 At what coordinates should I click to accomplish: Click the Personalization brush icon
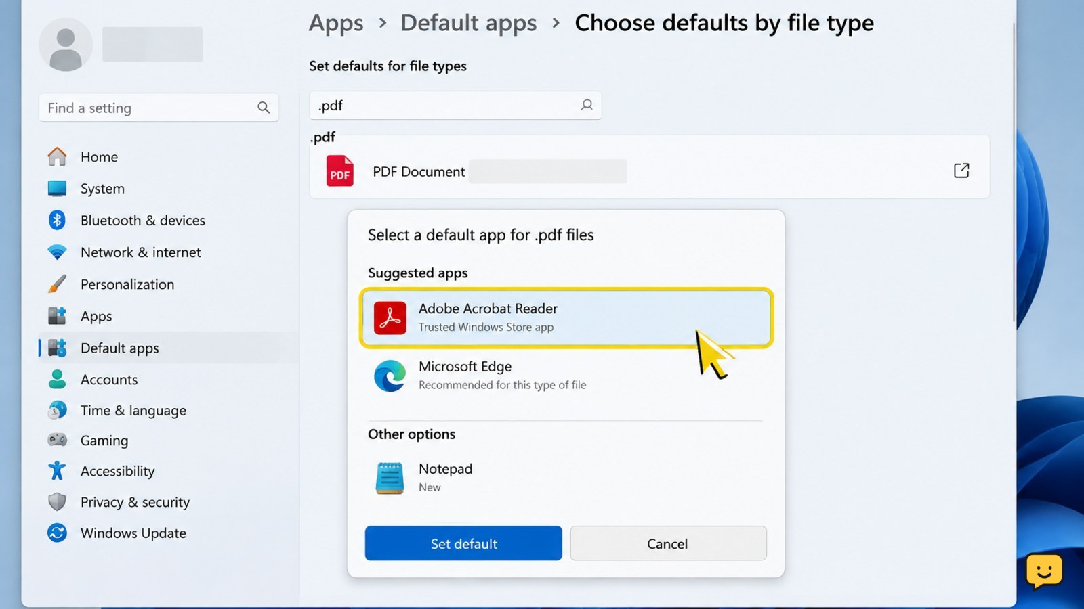click(x=57, y=284)
